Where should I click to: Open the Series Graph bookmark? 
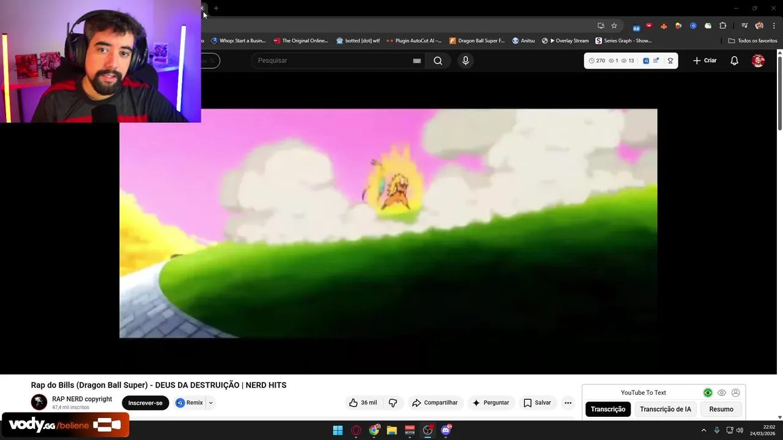click(x=623, y=41)
